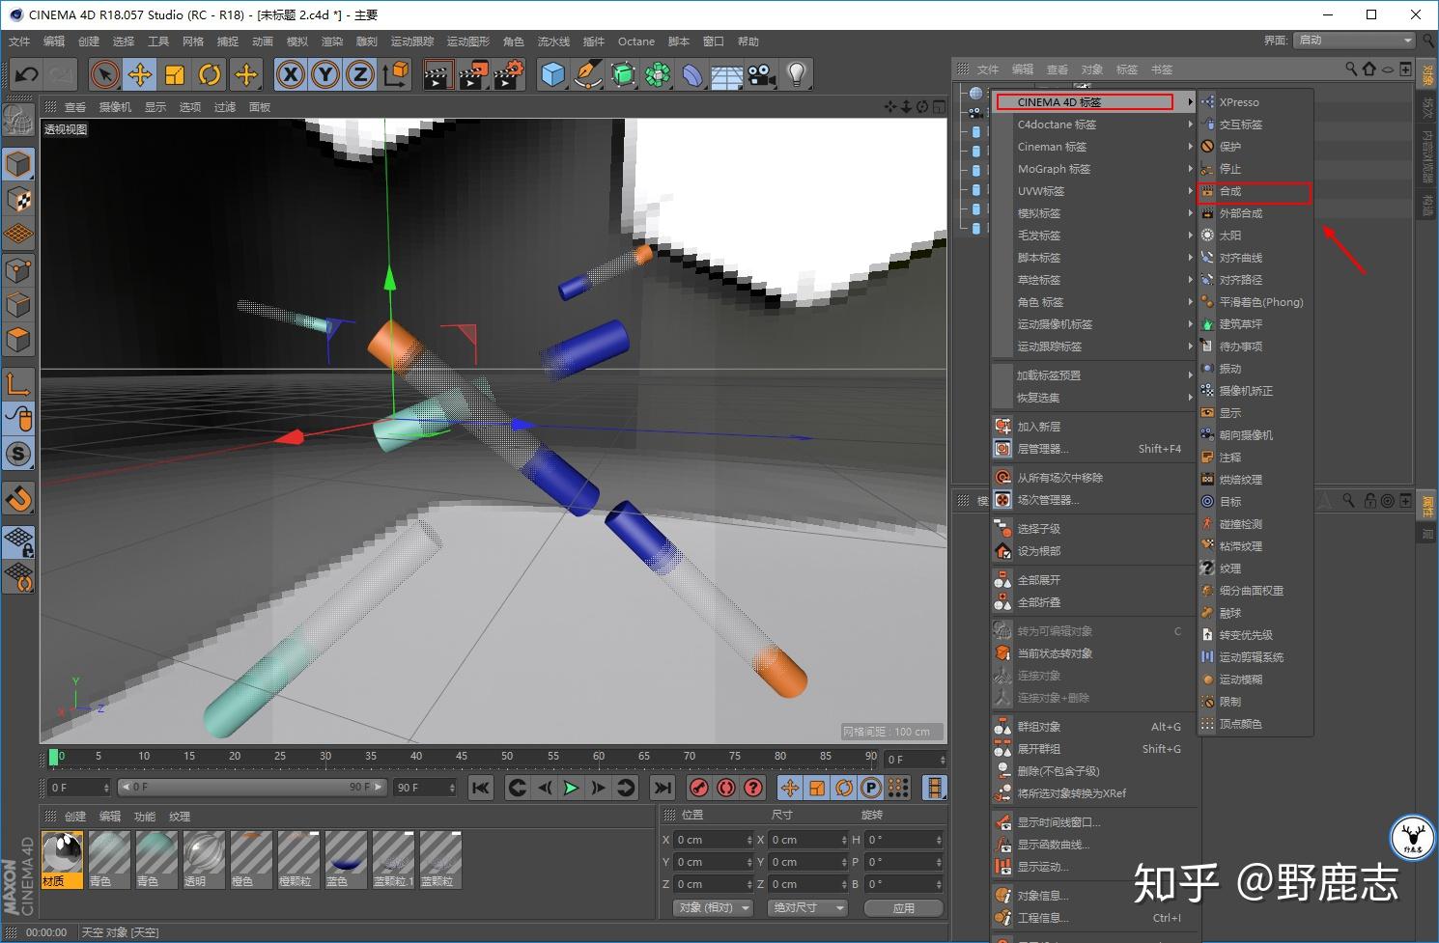This screenshot has width=1439, height=943.
Task: Go to the end of timeline
Action: tap(662, 788)
